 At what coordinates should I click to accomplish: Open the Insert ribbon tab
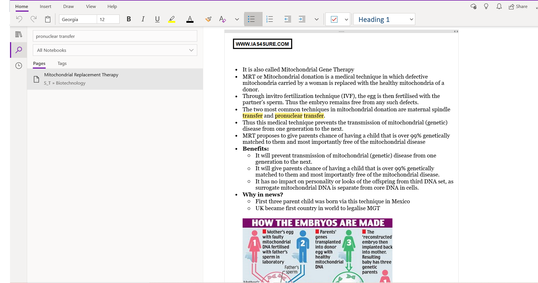click(x=45, y=6)
